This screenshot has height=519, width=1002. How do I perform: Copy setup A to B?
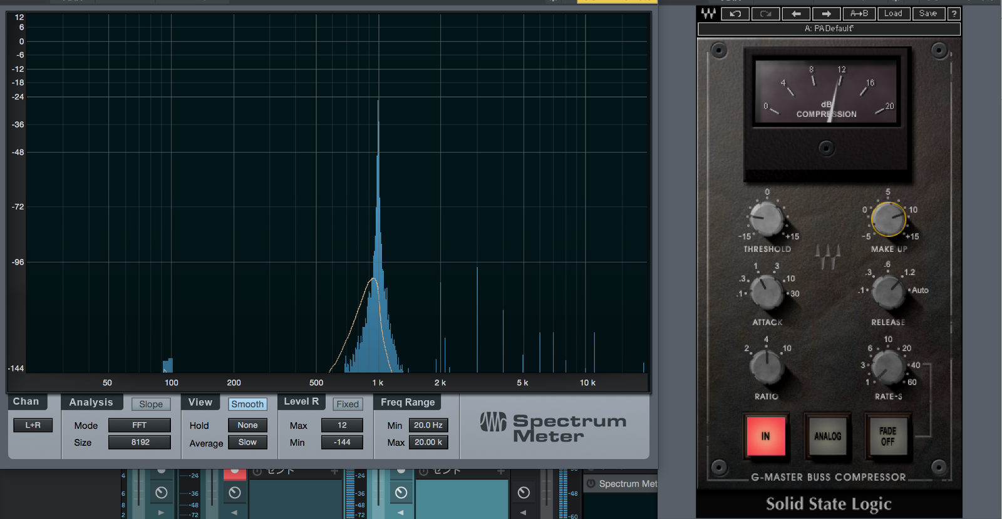click(859, 14)
